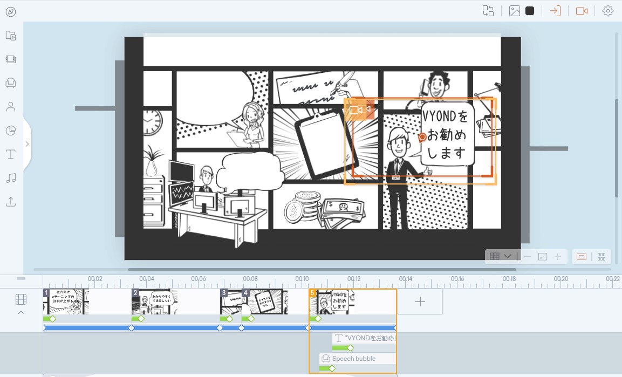Click the 00:08 mark on the timeline ruler

[250, 279]
